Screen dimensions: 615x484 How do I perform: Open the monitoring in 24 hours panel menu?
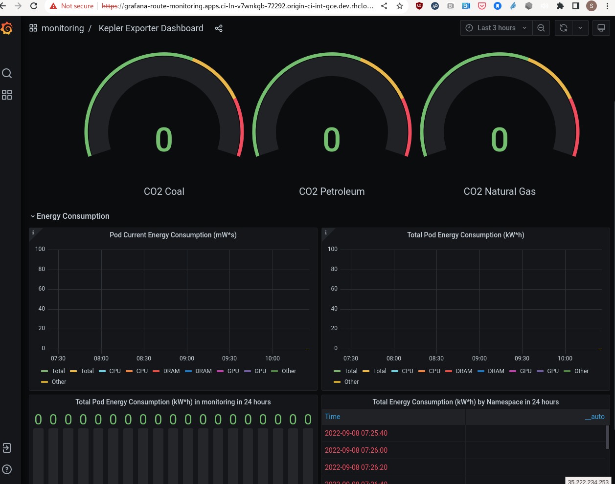click(x=173, y=402)
